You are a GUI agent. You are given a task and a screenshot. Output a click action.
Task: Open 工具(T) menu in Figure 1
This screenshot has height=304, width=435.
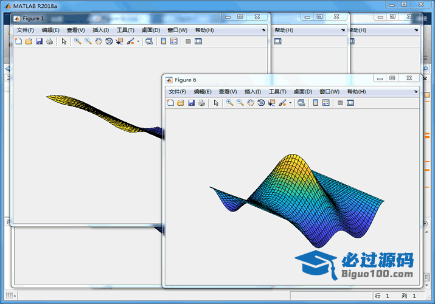tap(125, 30)
